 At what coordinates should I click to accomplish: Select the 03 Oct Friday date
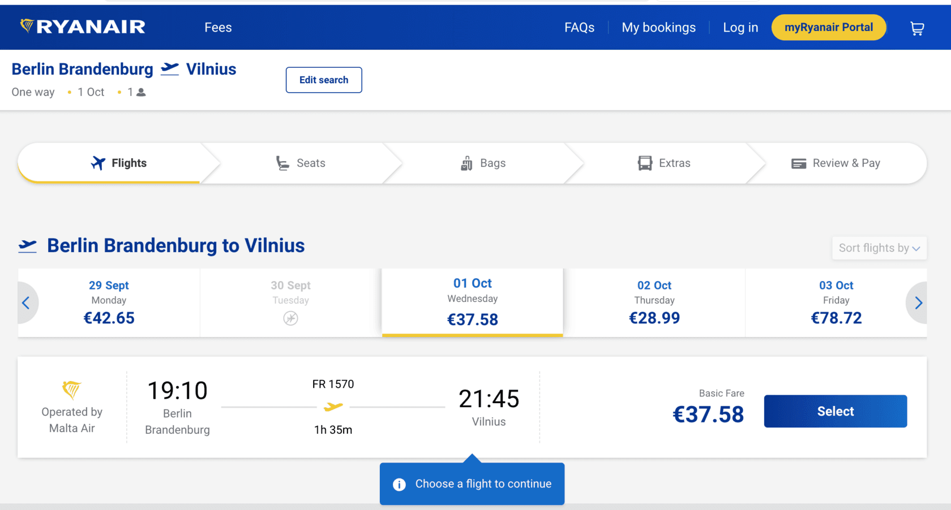tap(836, 303)
